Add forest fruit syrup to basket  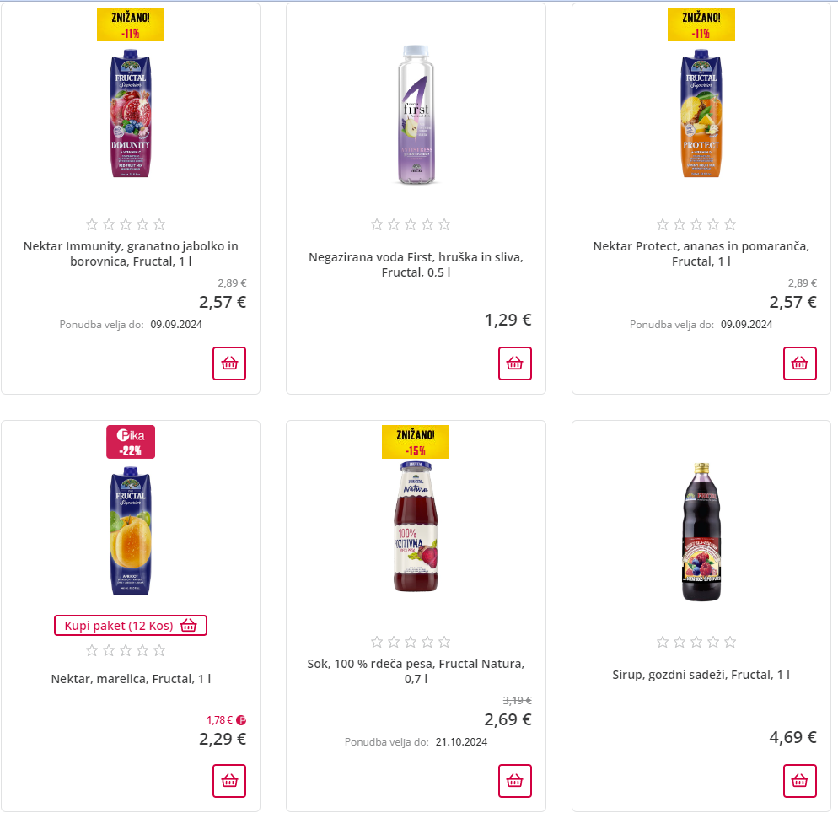click(x=800, y=781)
